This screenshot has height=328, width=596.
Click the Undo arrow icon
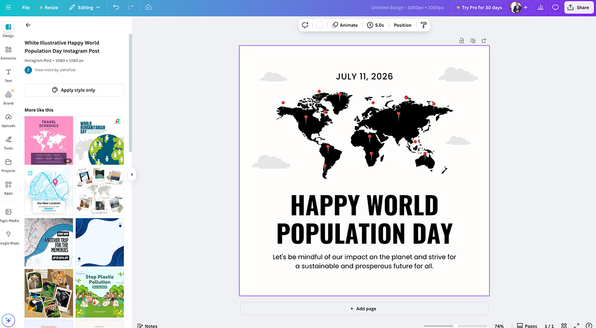pyautogui.click(x=116, y=7)
